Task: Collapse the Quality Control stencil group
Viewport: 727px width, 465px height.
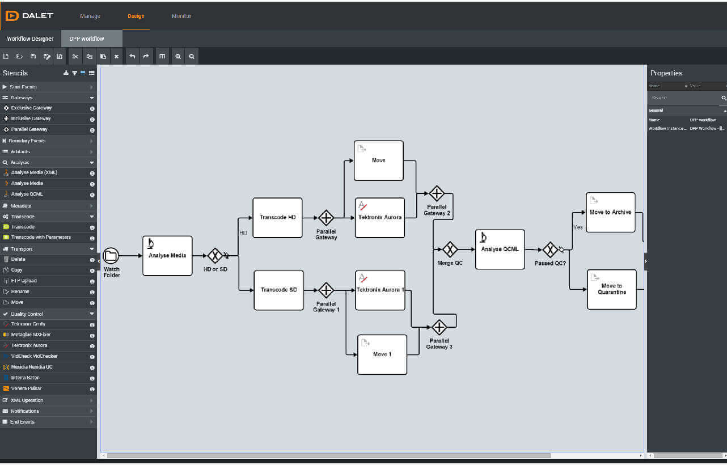Action: [48, 314]
